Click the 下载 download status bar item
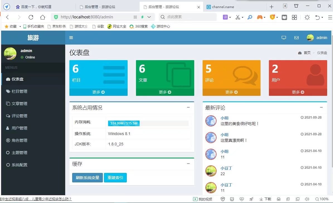The image size is (333, 203). pos(266,199)
